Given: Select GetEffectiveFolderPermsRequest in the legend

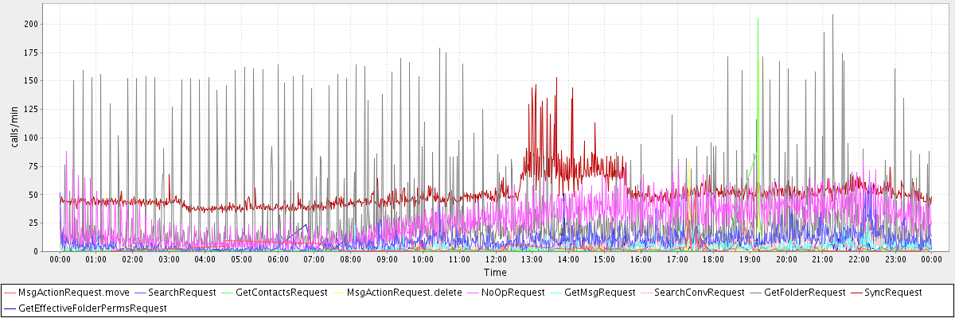Looking at the screenshot, I should 92,308.
